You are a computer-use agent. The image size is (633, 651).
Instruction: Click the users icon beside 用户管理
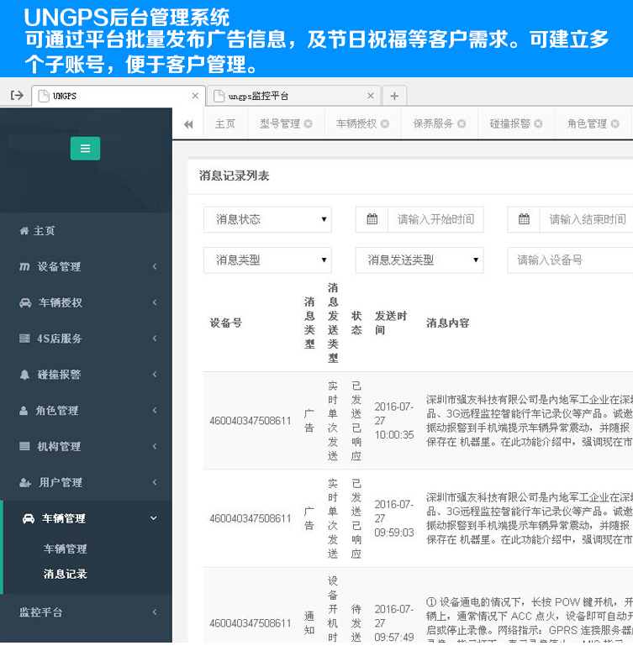25,482
